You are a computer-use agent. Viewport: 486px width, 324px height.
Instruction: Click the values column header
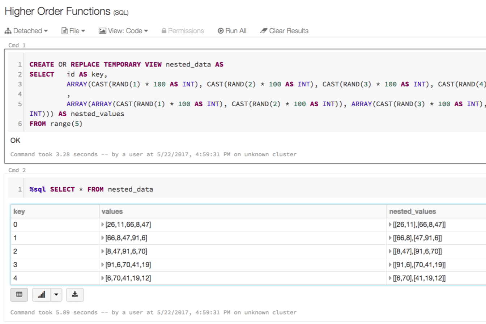(x=243, y=212)
